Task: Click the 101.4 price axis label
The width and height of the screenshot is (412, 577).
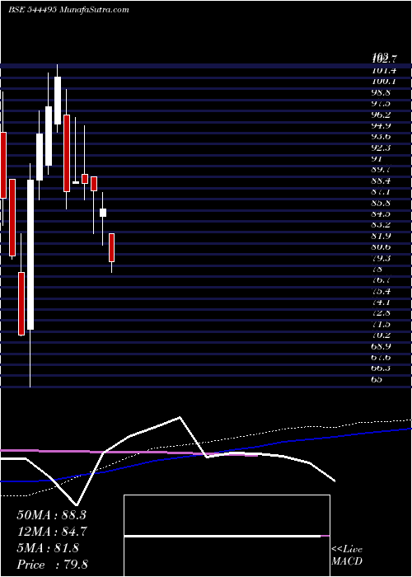Action: pos(382,70)
